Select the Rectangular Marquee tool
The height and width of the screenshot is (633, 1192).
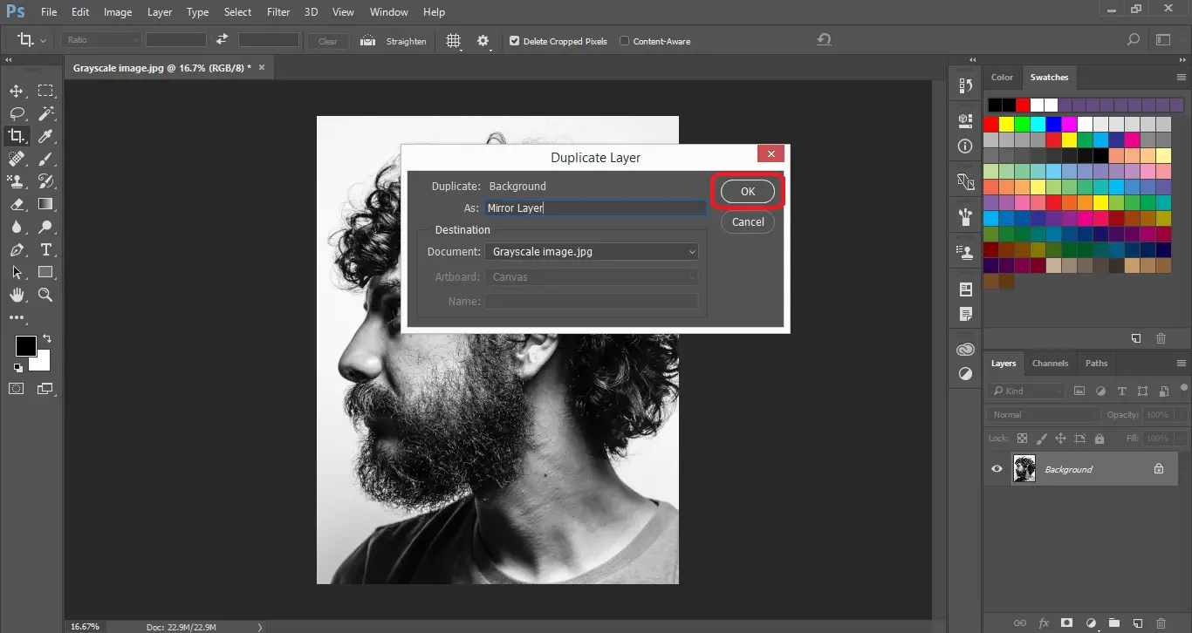click(x=45, y=91)
